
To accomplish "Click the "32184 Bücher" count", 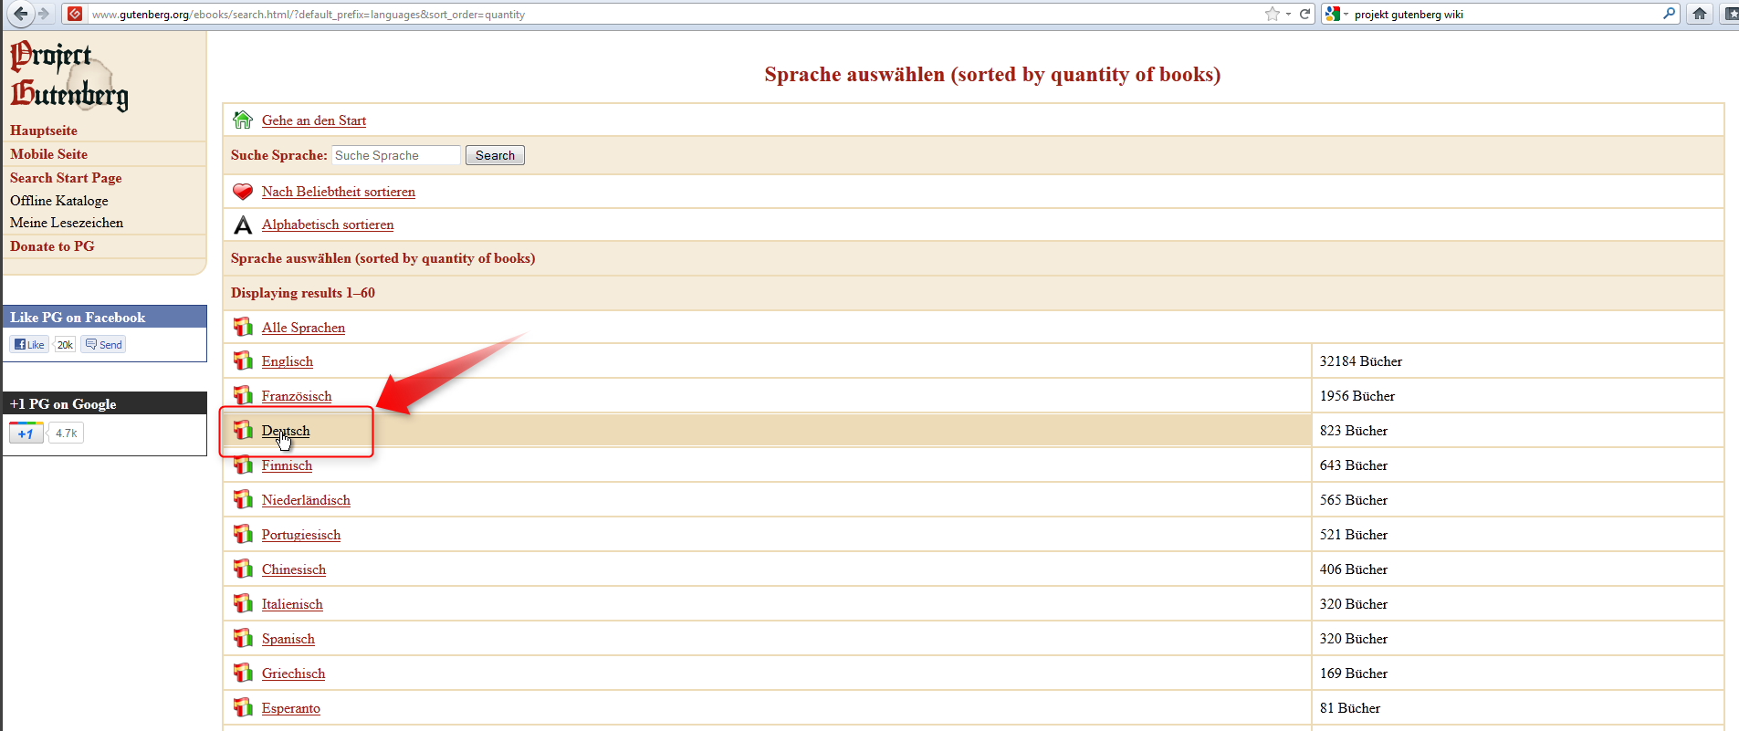I will click(x=1361, y=361).
